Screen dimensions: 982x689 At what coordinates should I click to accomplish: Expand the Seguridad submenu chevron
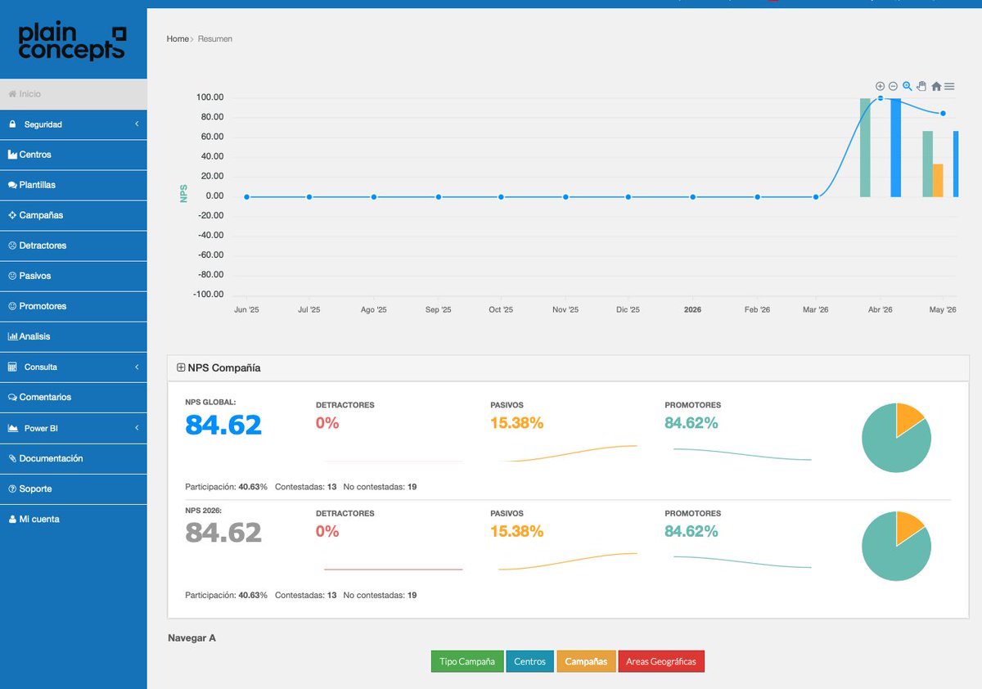137,124
